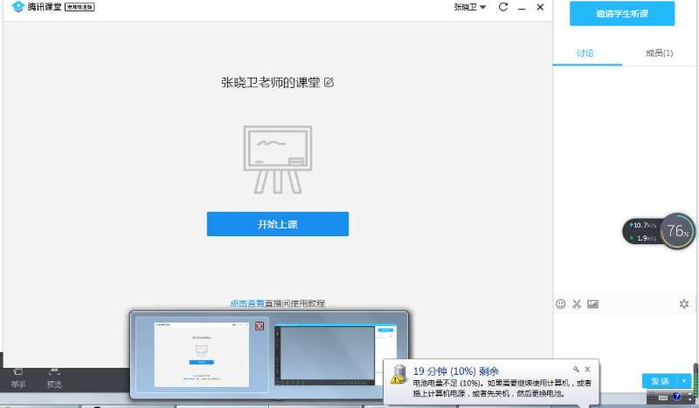
Task: Open the emoji picker in chat
Action: click(561, 304)
